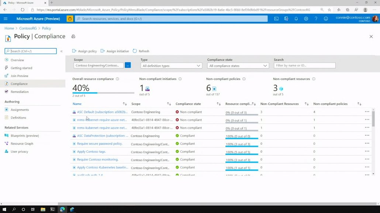
Task: Expand the Type definition dropdown
Action: point(171,66)
